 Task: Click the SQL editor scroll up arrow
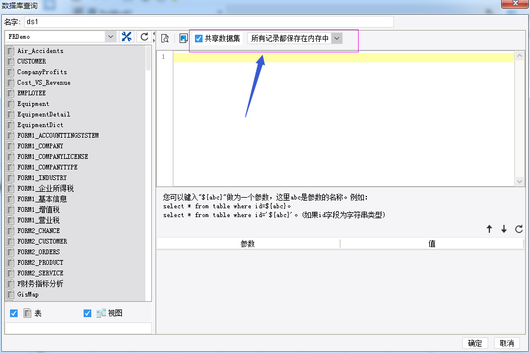[x=519, y=56]
